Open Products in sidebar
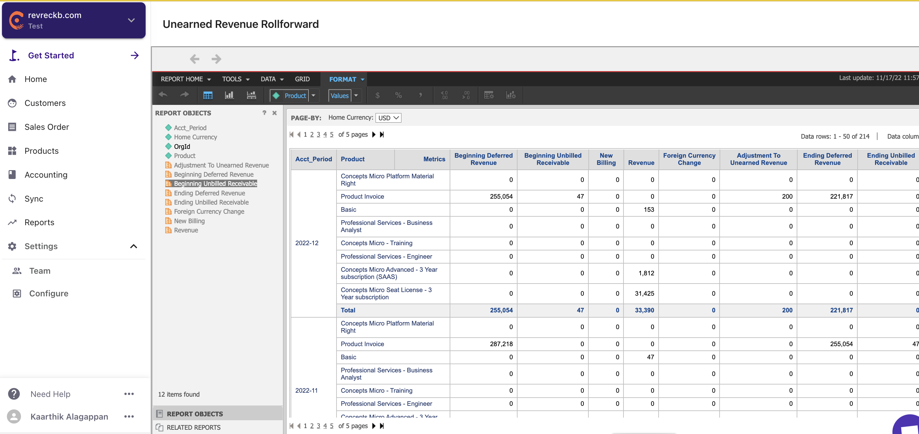Screen dimensions: 919x434 tap(41, 151)
